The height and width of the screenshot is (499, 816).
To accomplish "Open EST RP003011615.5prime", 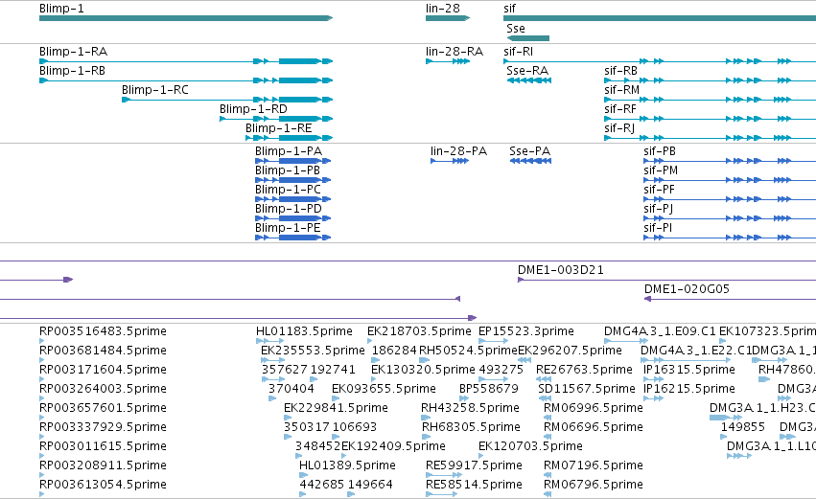I will pyautogui.click(x=103, y=446).
